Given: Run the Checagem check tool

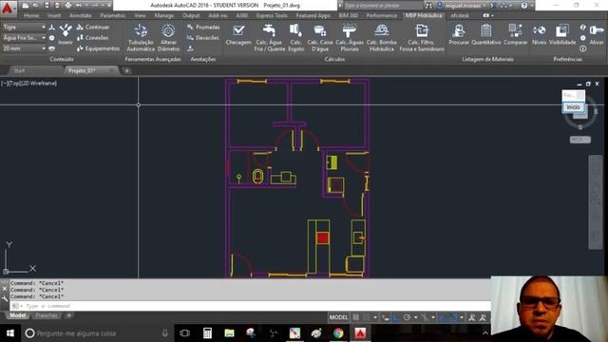Looking at the screenshot, I should pos(238,35).
